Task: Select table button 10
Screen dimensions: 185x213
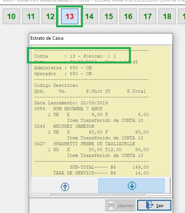Action: 11,16
